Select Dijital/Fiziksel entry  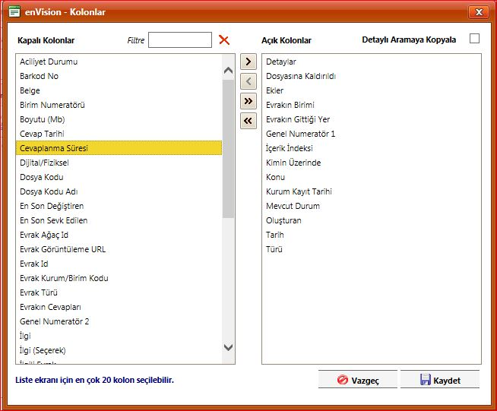point(119,163)
